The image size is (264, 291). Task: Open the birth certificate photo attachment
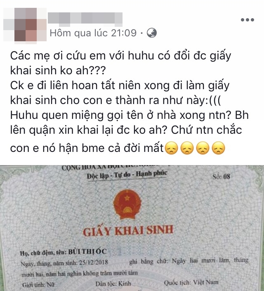pos(132,228)
